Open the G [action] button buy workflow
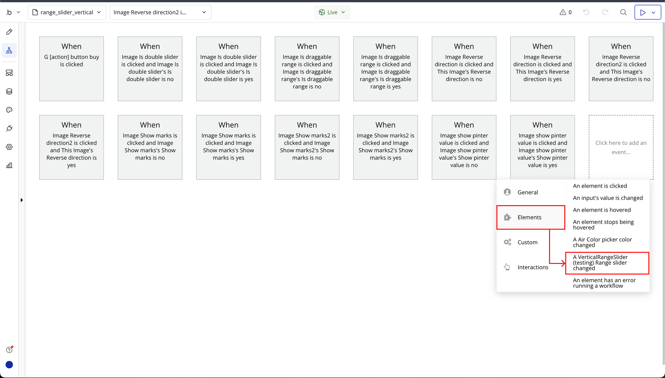The image size is (665, 378). 71,69
